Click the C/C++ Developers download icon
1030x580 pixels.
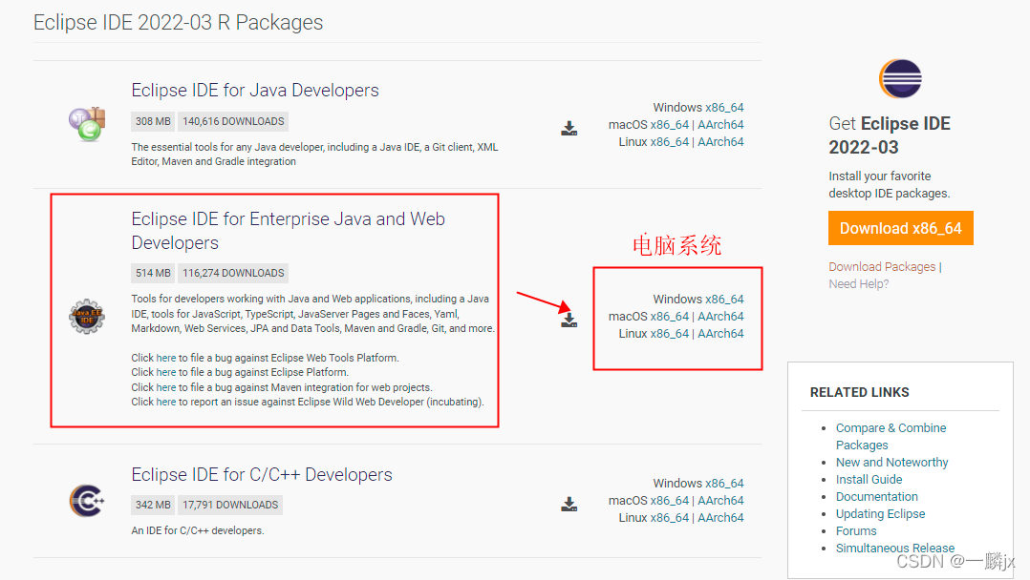pos(569,504)
